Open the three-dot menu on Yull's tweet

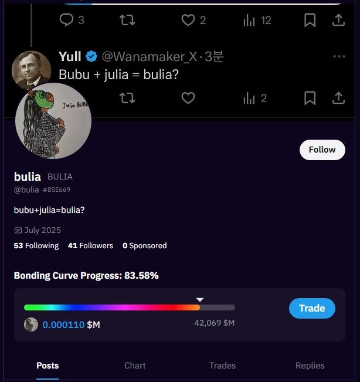coord(339,56)
